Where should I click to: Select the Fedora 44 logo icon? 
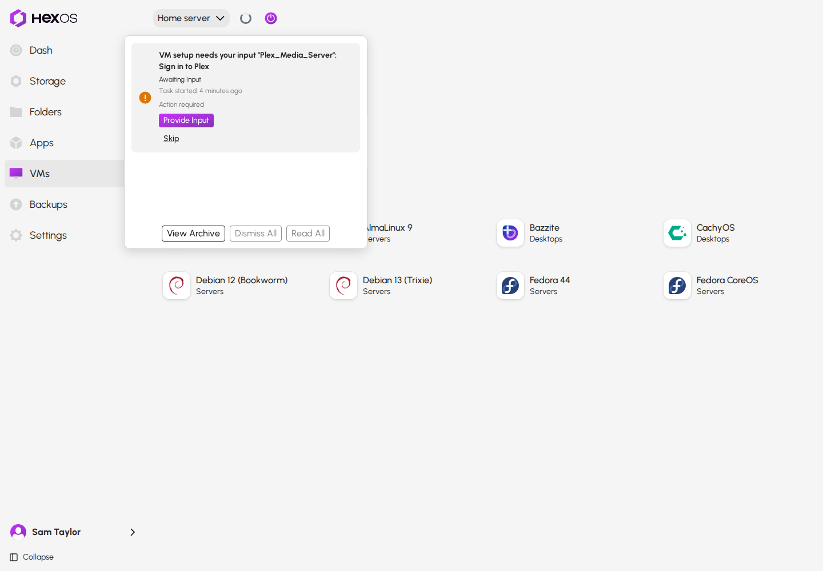[510, 285]
